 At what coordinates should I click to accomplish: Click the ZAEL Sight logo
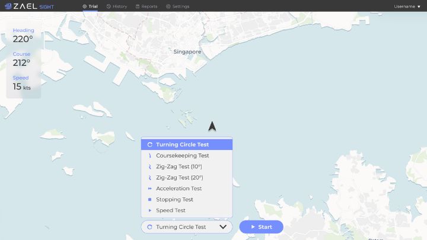(30, 6)
